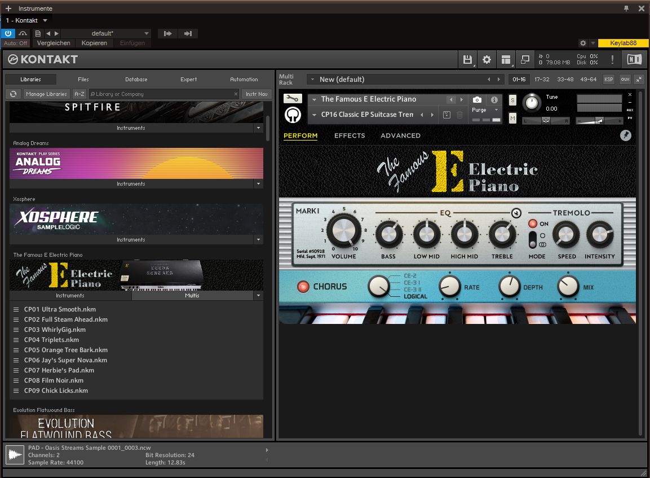
Task: Click Analog Dreams library banner
Action: 136,164
